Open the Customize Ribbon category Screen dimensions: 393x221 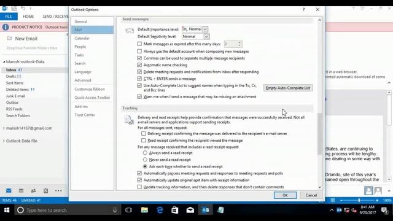point(92,89)
